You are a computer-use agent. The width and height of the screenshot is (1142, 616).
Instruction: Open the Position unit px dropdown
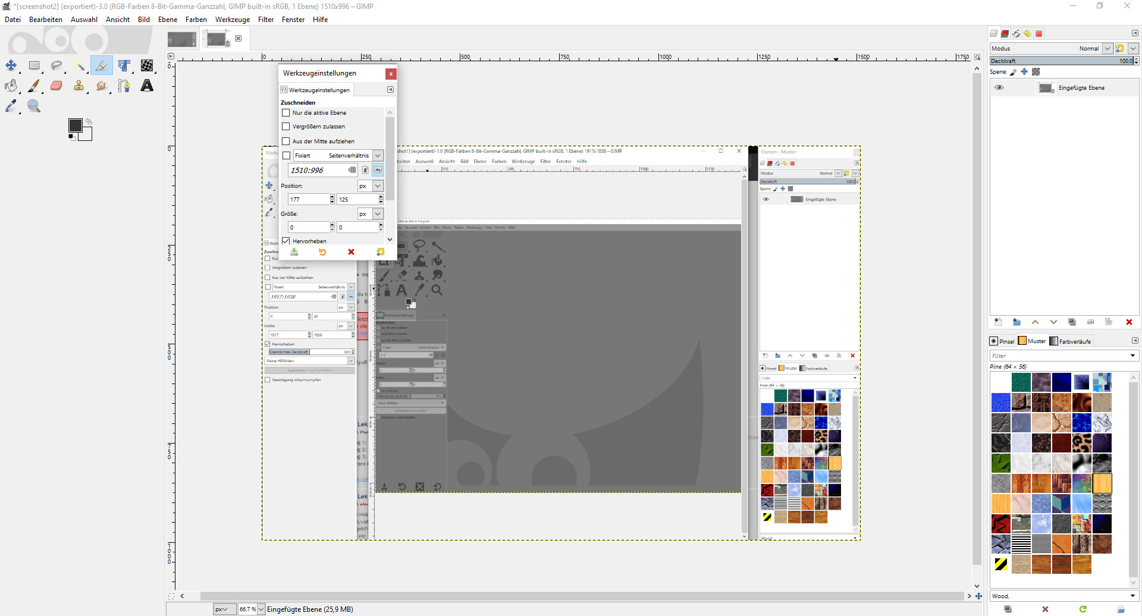click(378, 186)
